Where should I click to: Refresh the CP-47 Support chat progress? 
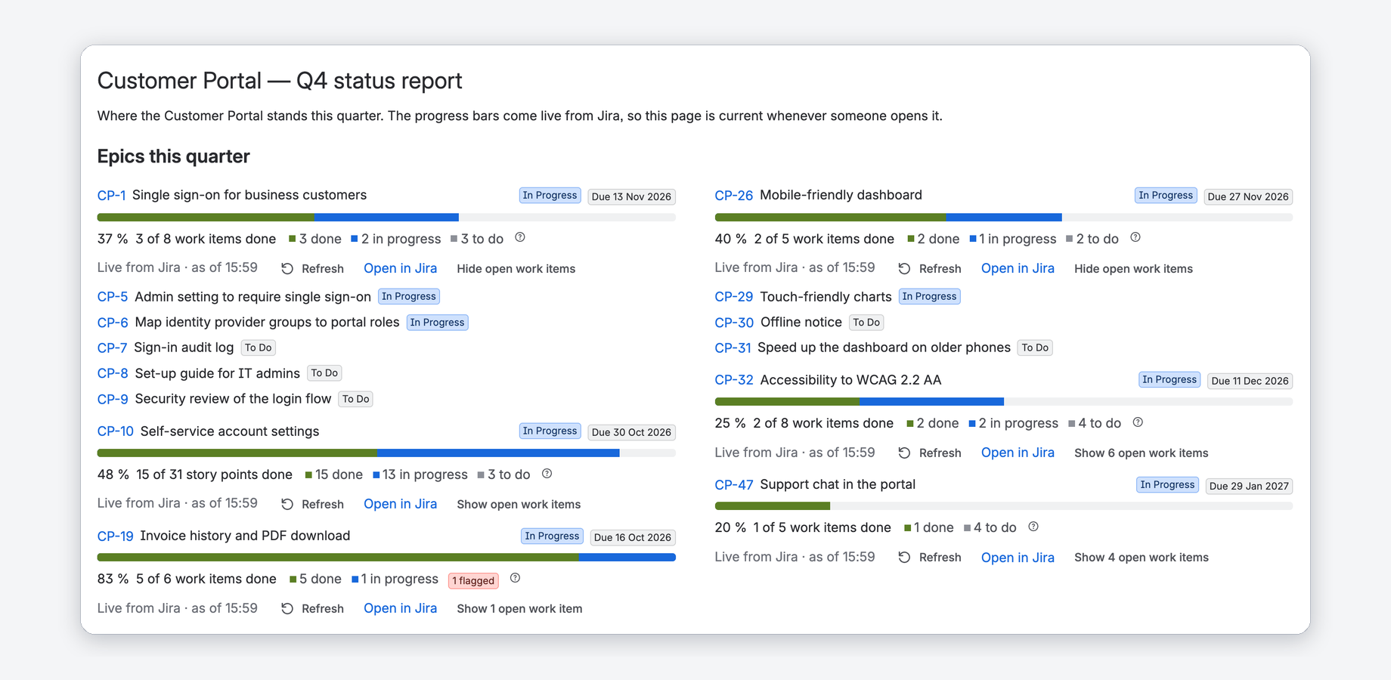click(930, 557)
